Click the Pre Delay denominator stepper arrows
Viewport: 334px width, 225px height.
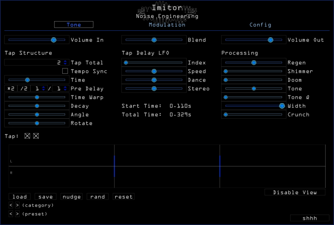click(x=65, y=88)
